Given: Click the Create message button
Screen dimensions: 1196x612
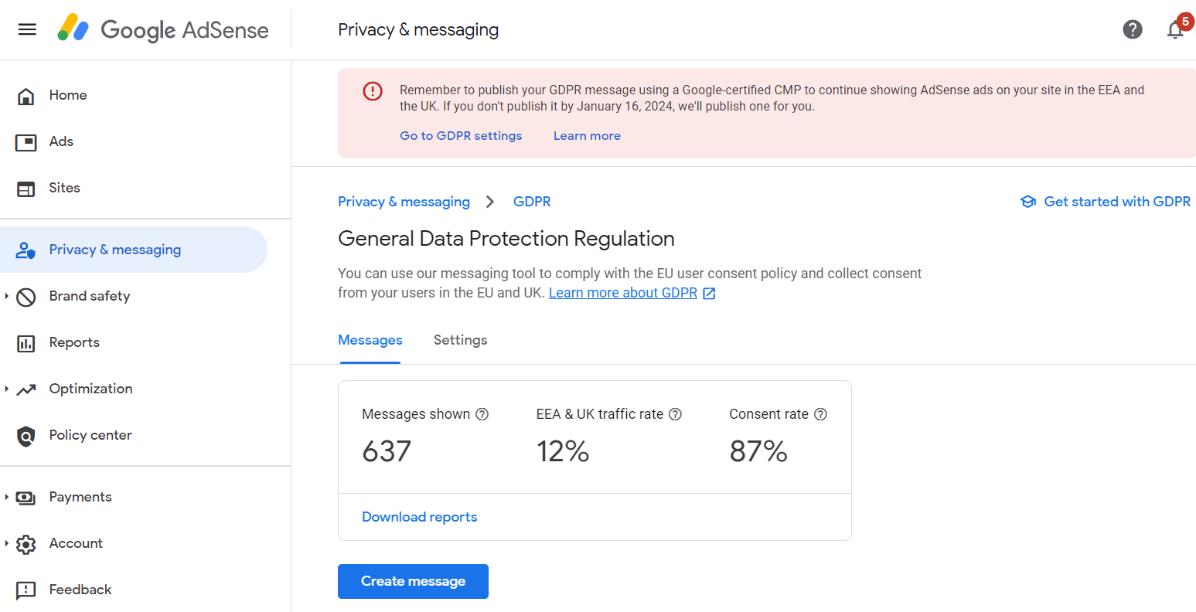Looking at the screenshot, I should pyautogui.click(x=413, y=581).
